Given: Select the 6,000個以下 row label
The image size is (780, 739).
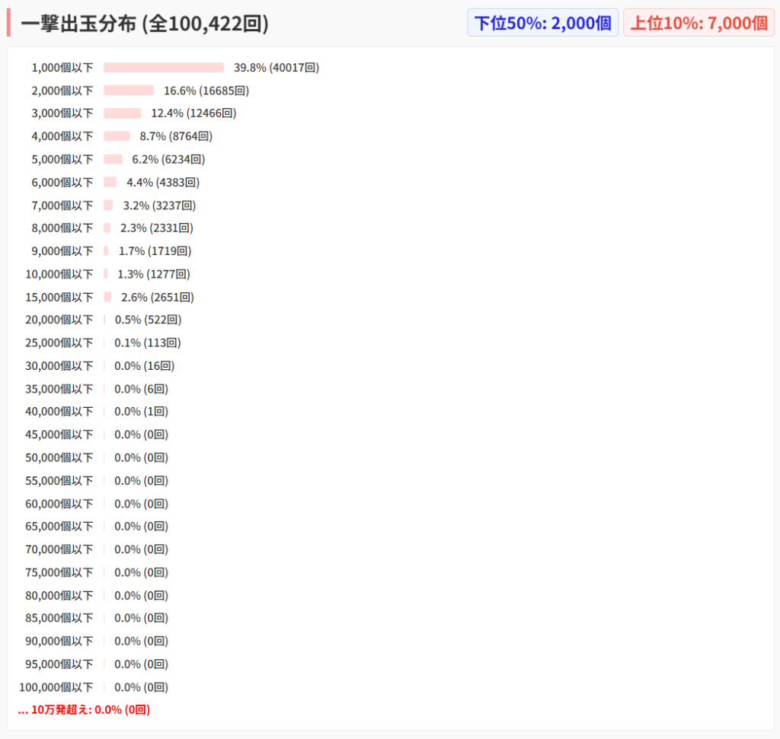Looking at the screenshot, I should click(x=62, y=183).
